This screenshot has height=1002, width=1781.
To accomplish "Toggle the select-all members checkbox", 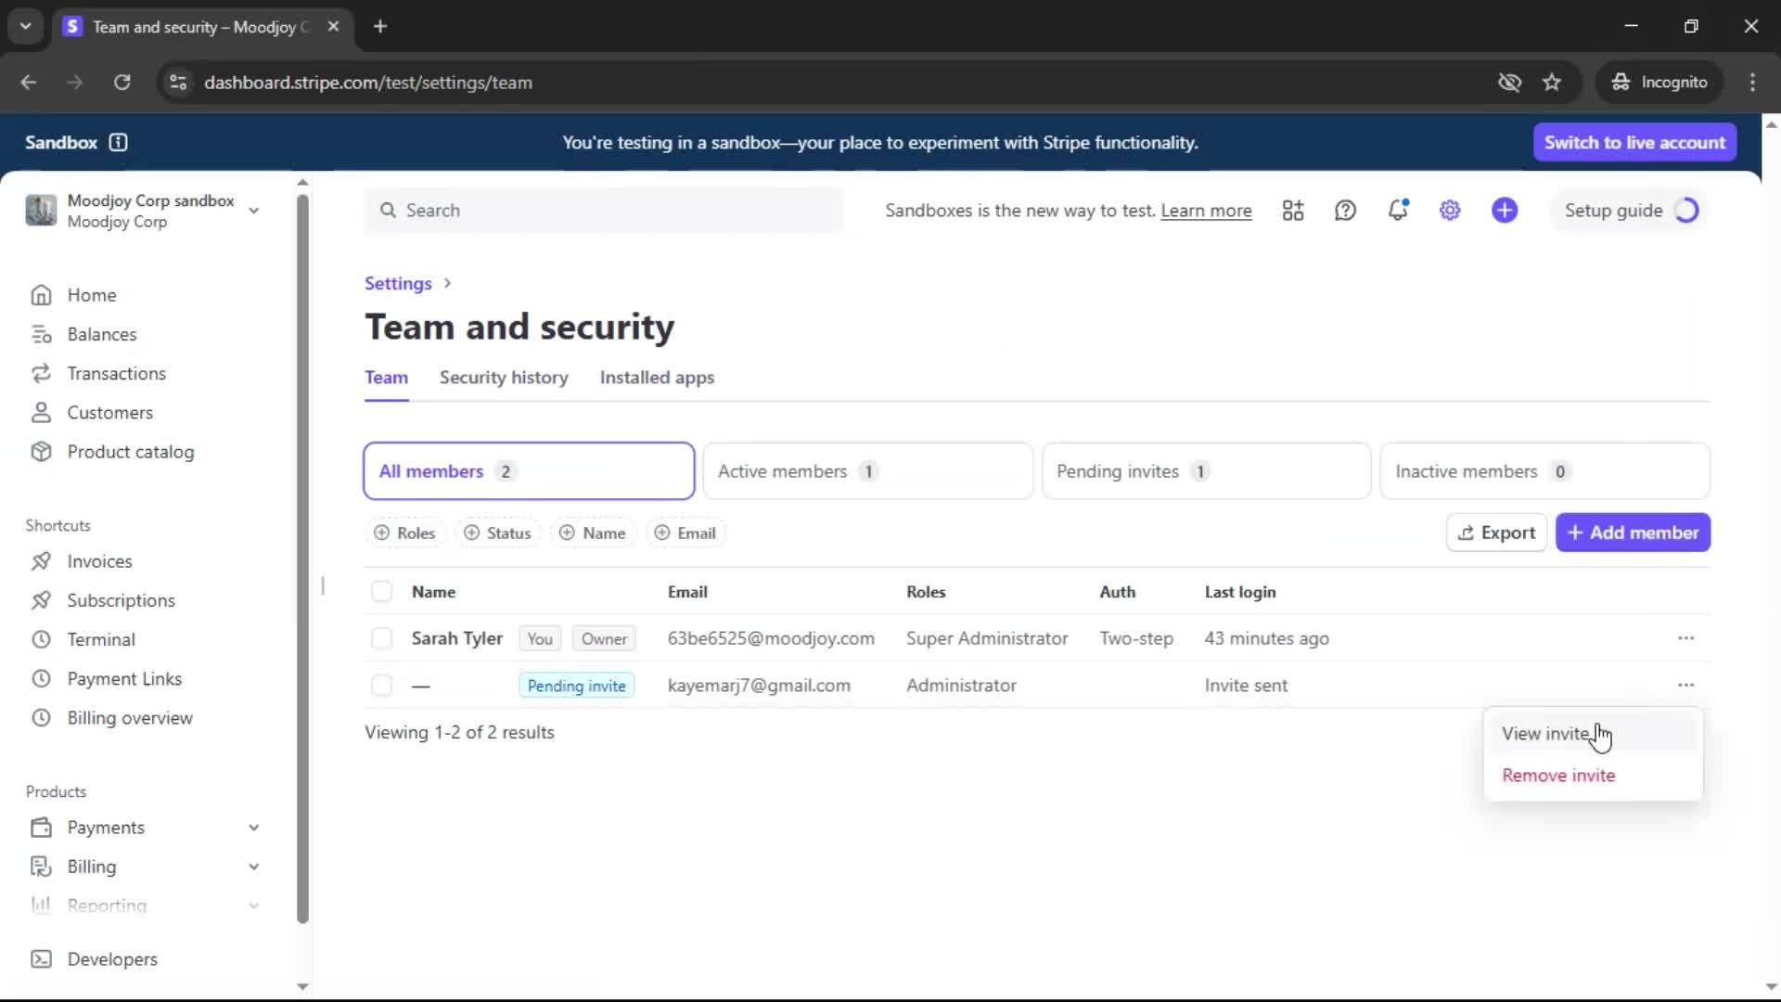I will pyautogui.click(x=381, y=592).
